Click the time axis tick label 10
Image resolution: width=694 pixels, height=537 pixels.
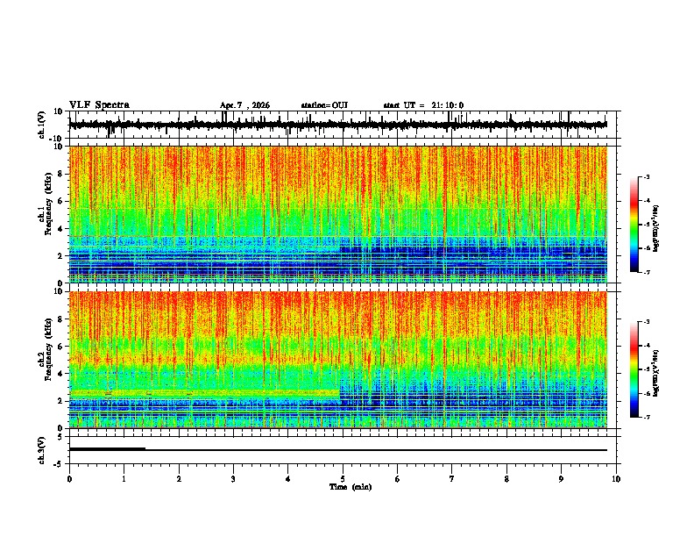point(616,479)
